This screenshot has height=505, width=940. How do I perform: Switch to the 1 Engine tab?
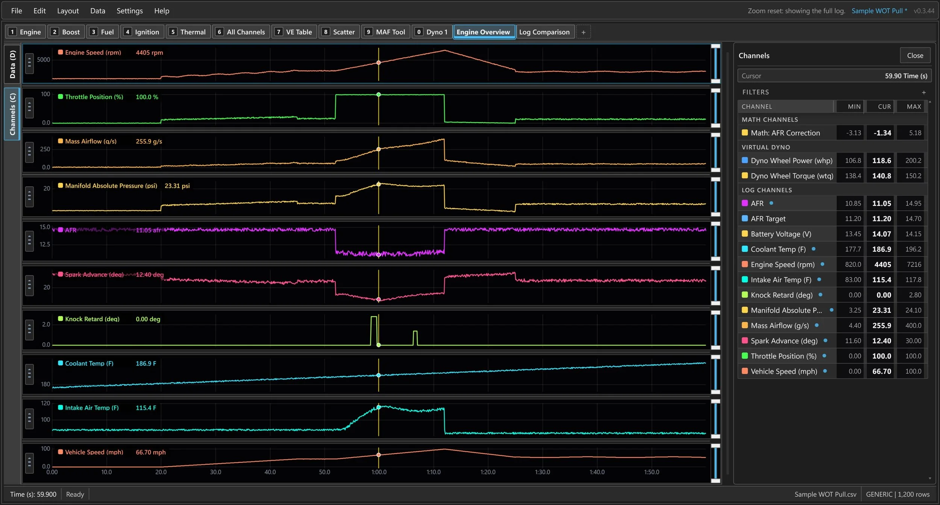click(25, 32)
